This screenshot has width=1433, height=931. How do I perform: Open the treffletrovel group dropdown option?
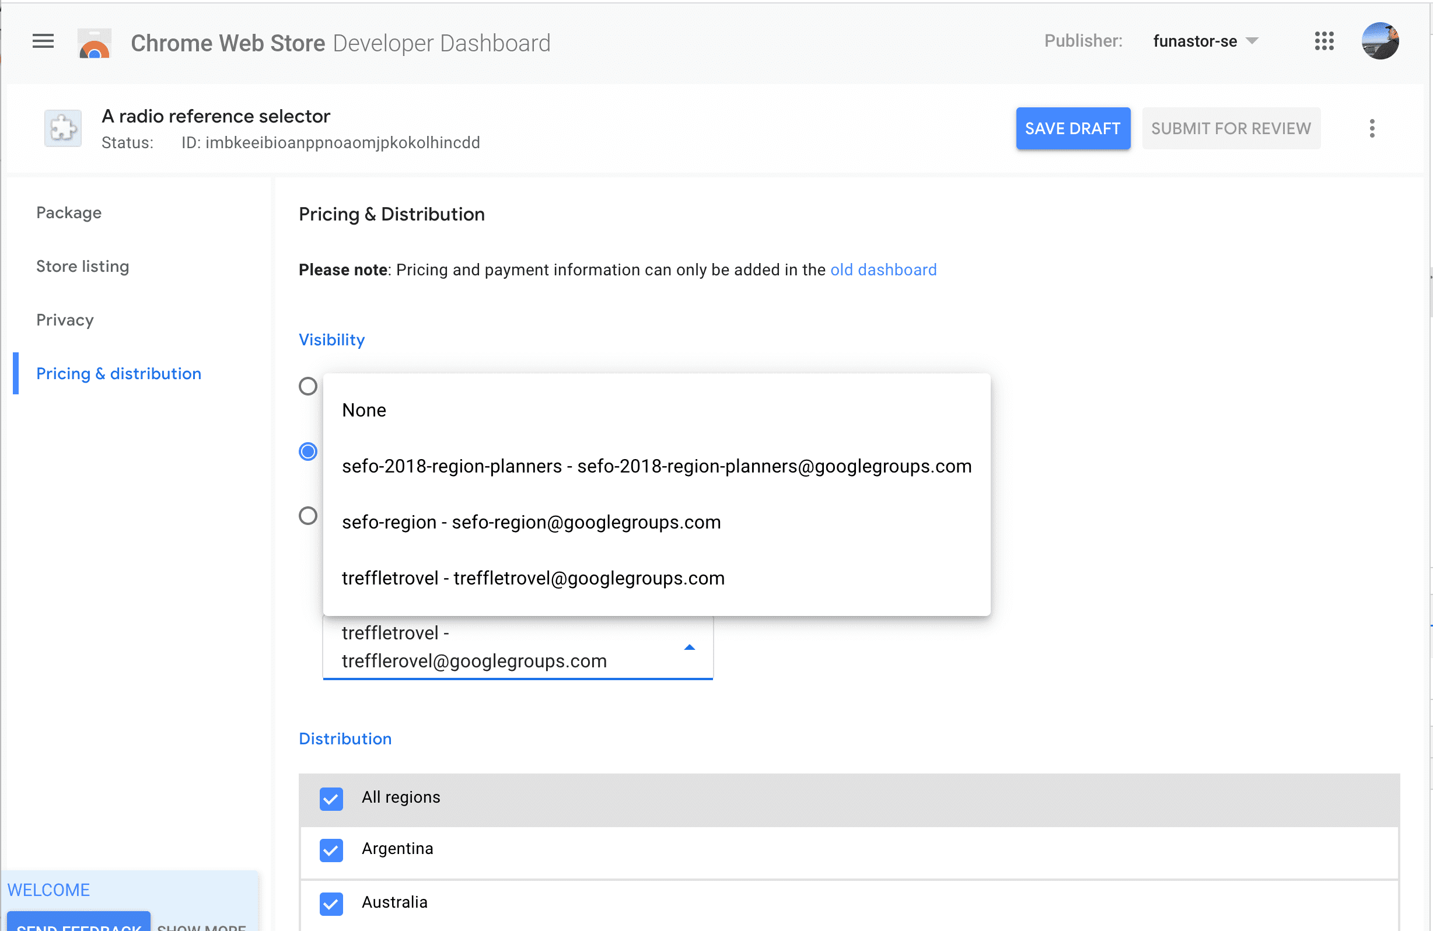pos(534,577)
